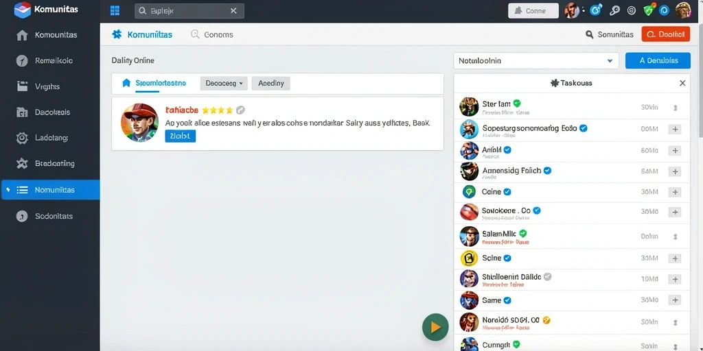Close the Taskouas panel
This screenshot has height=351, width=703.
coord(682,83)
